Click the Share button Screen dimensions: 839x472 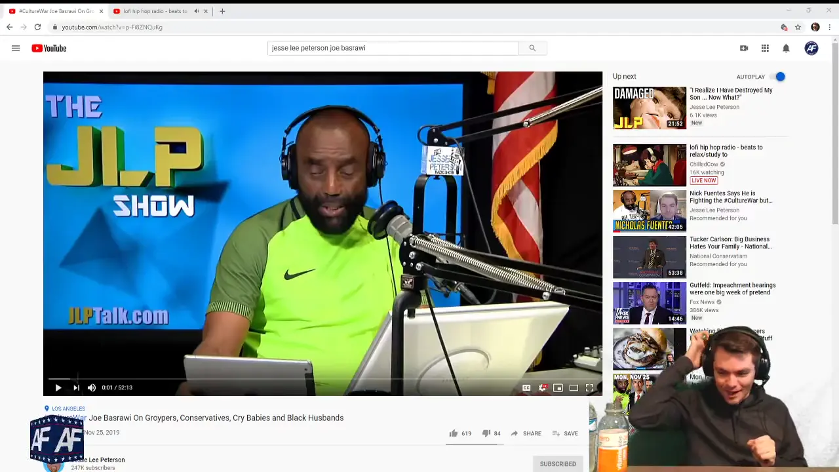(526, 433)
